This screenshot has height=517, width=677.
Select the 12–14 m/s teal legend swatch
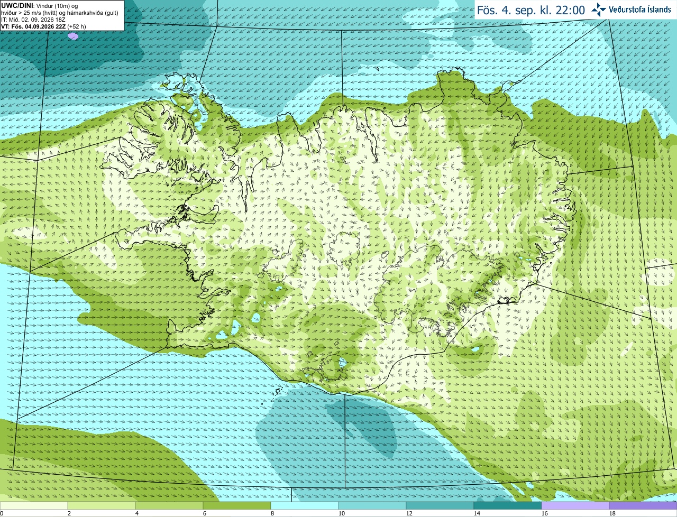click(x=440, y=506)
